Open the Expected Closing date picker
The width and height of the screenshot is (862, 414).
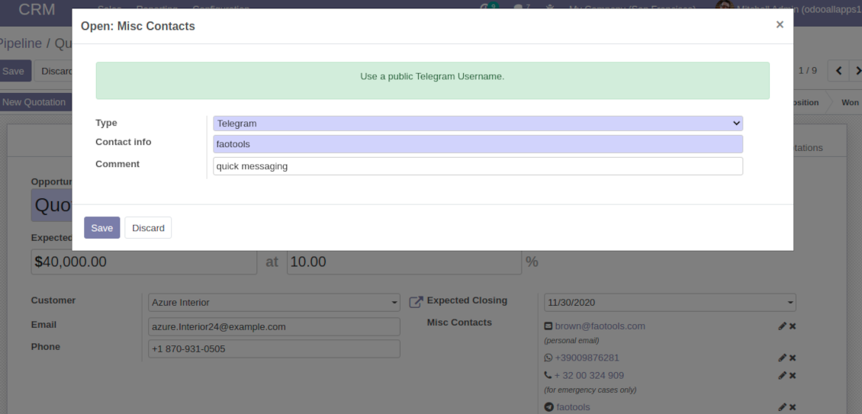[x=670, y=303]
